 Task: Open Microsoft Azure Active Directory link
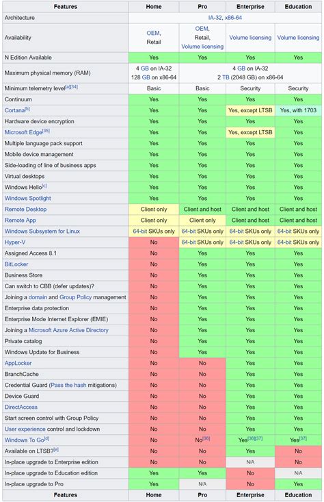coord(68,330)
